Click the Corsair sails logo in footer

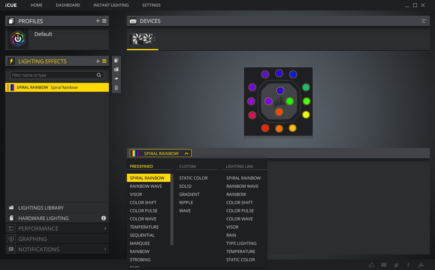click(421, 265)
